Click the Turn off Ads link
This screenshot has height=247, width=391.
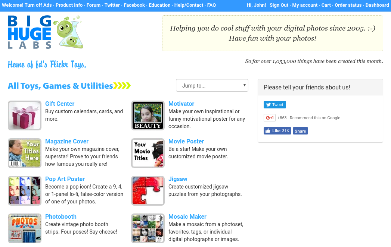[38, 5]
